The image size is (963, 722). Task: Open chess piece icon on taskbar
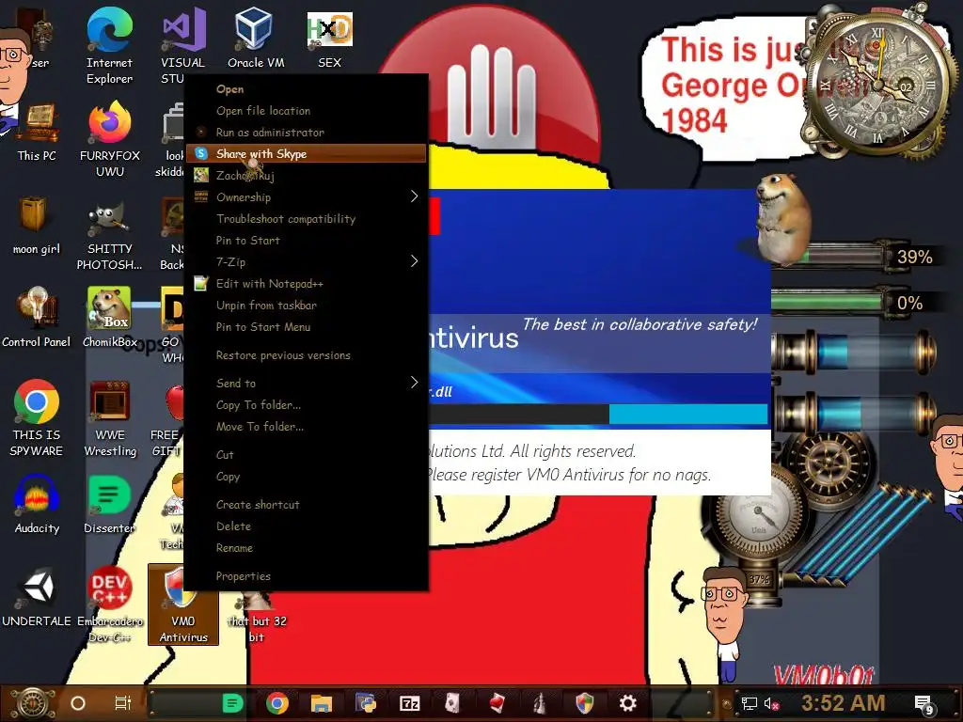tap(539, 703)
